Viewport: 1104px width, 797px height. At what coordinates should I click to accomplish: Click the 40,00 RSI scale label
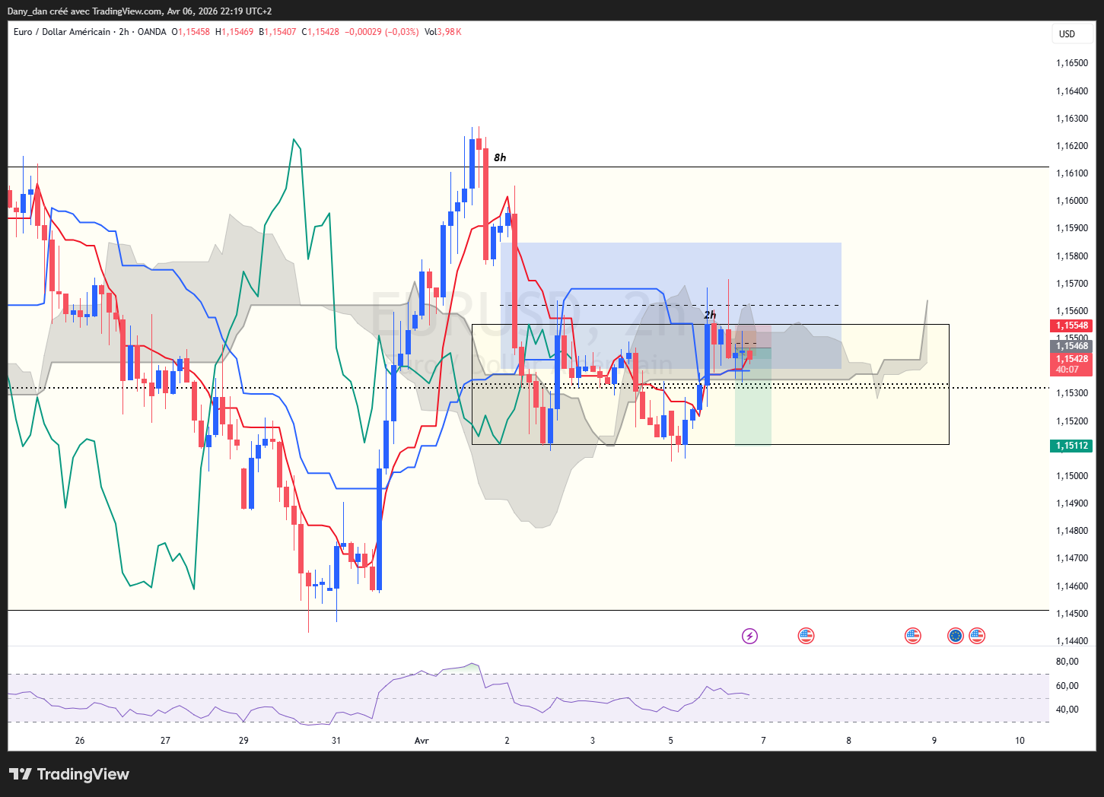coord(1067,710)
